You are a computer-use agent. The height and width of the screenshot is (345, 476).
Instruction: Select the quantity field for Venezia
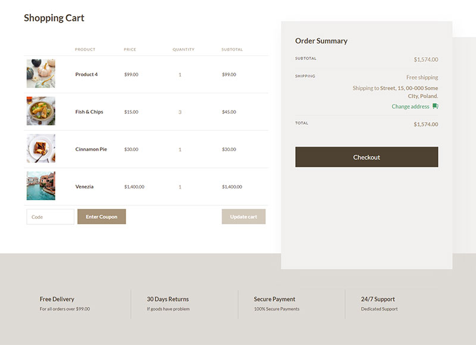coord(180,187)
